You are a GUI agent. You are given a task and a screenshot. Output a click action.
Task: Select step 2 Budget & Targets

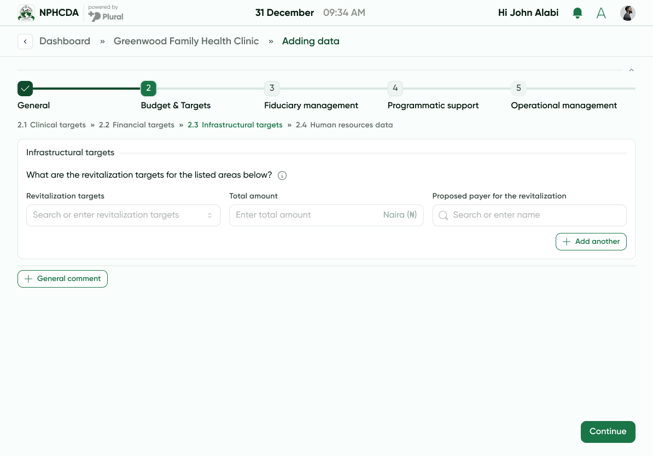pos(148,88)
